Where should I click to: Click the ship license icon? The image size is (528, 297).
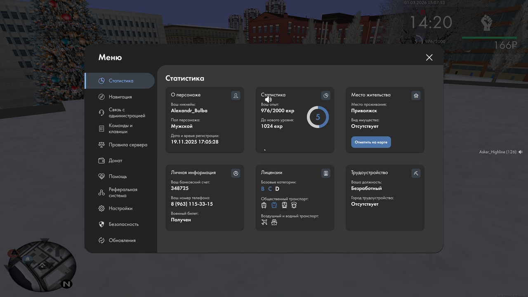point(274,222)
